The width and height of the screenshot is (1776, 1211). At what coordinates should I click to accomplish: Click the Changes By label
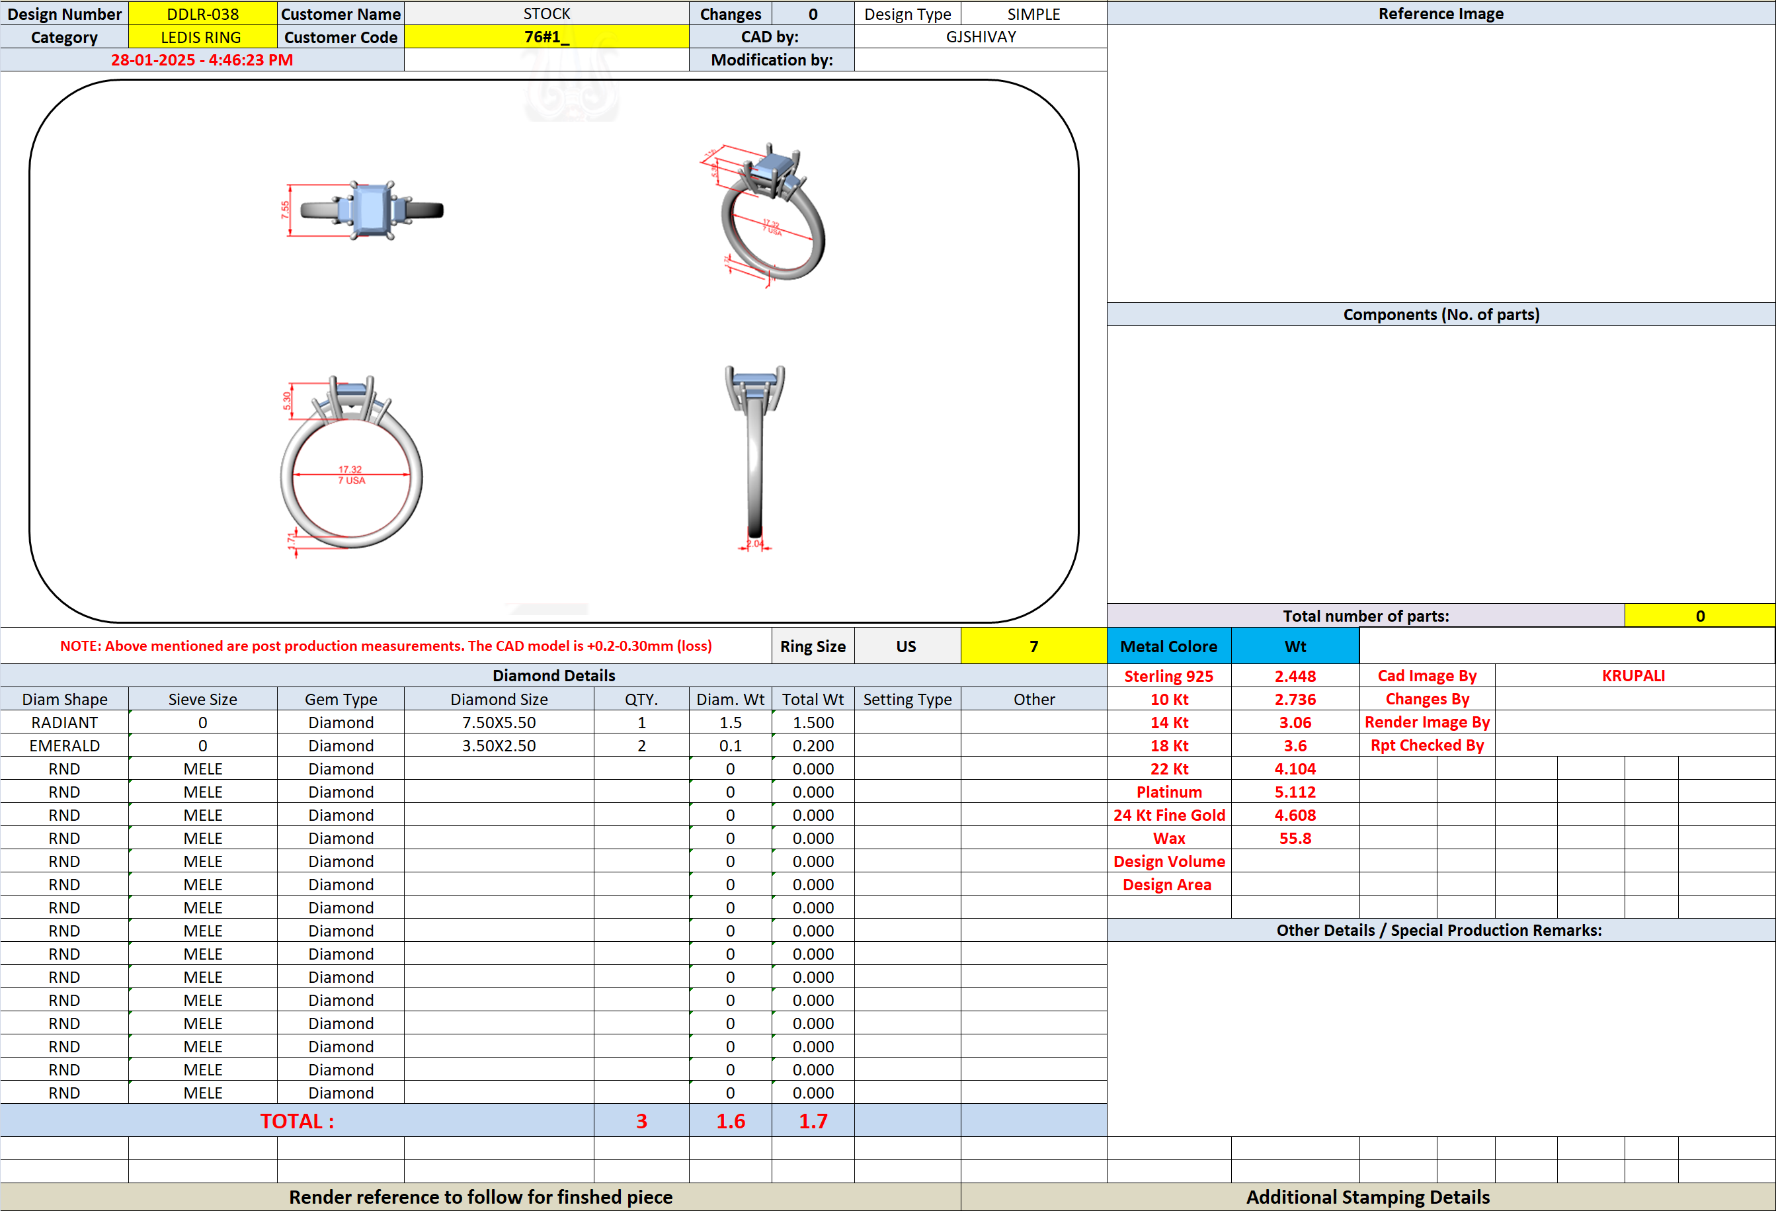point(1427,699)
